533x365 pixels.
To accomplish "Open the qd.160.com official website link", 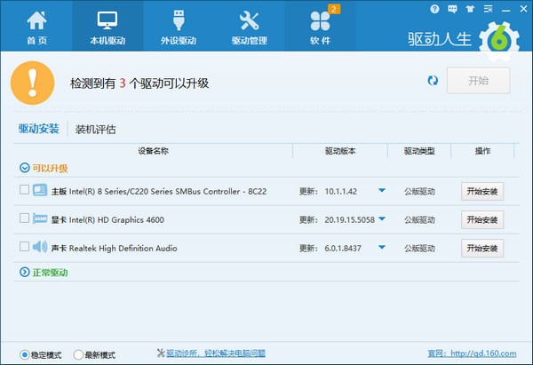I will (484, 353).
